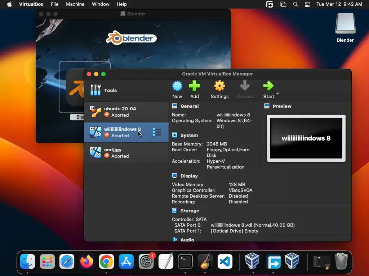Open the Machine menu
Screen dimensions: 369x276
75,4
